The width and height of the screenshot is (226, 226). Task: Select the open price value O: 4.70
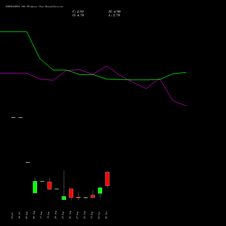pos(78,15)
